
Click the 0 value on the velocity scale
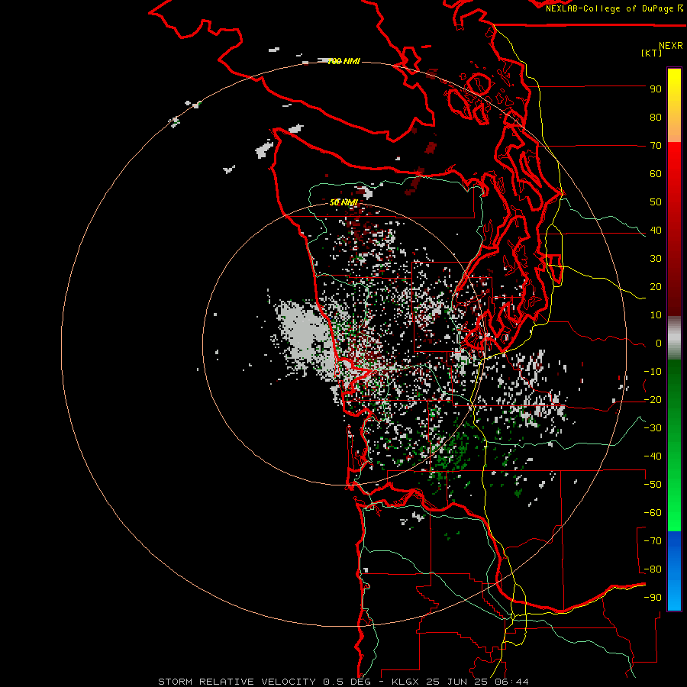pos(659,343)
